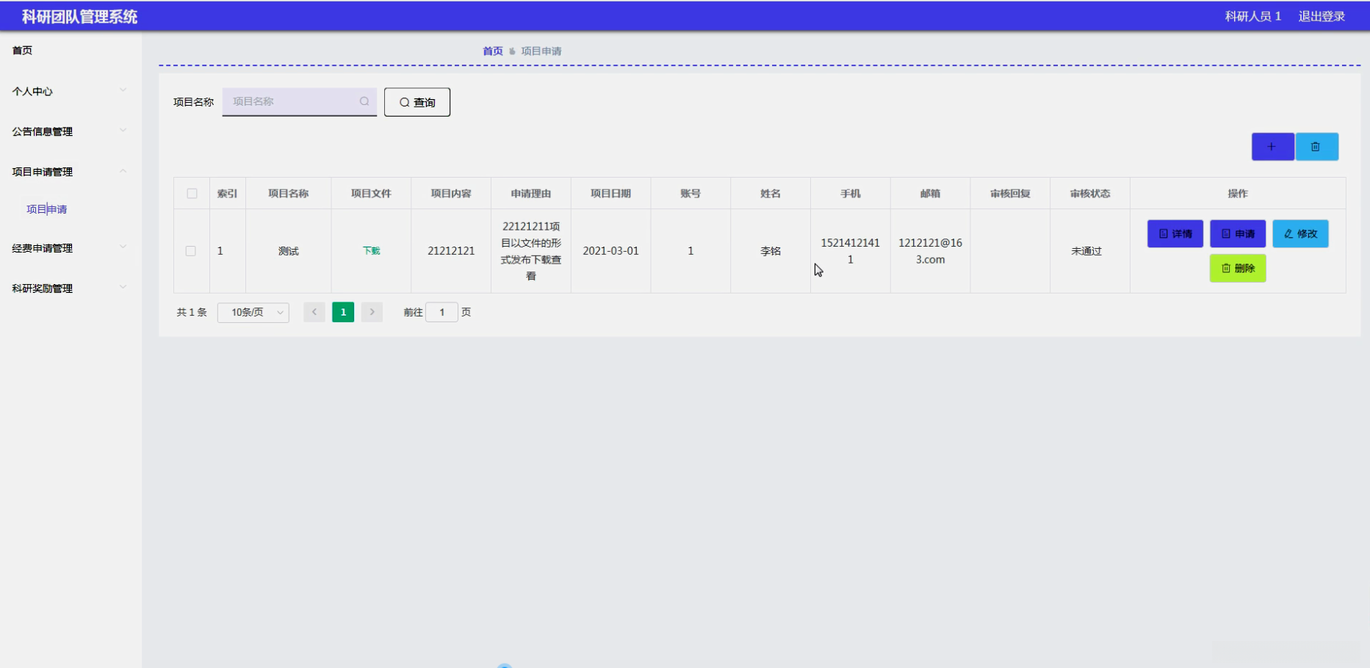Click the phone cell 15214121411

(x=850, y=251)
